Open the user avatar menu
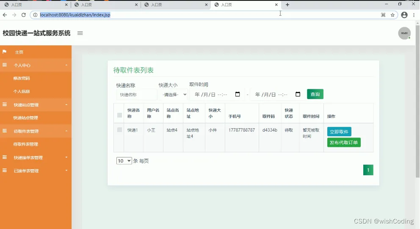 click(404, 33)
